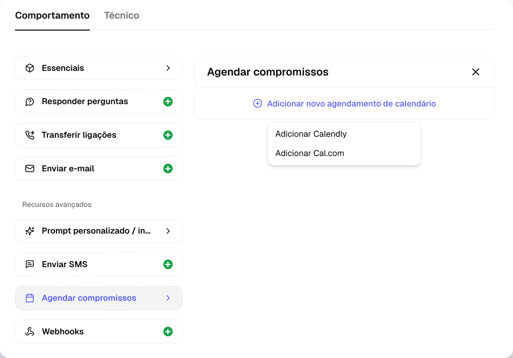
Task: Close the Agendar compromissos panel
Action: click(476, 72)
